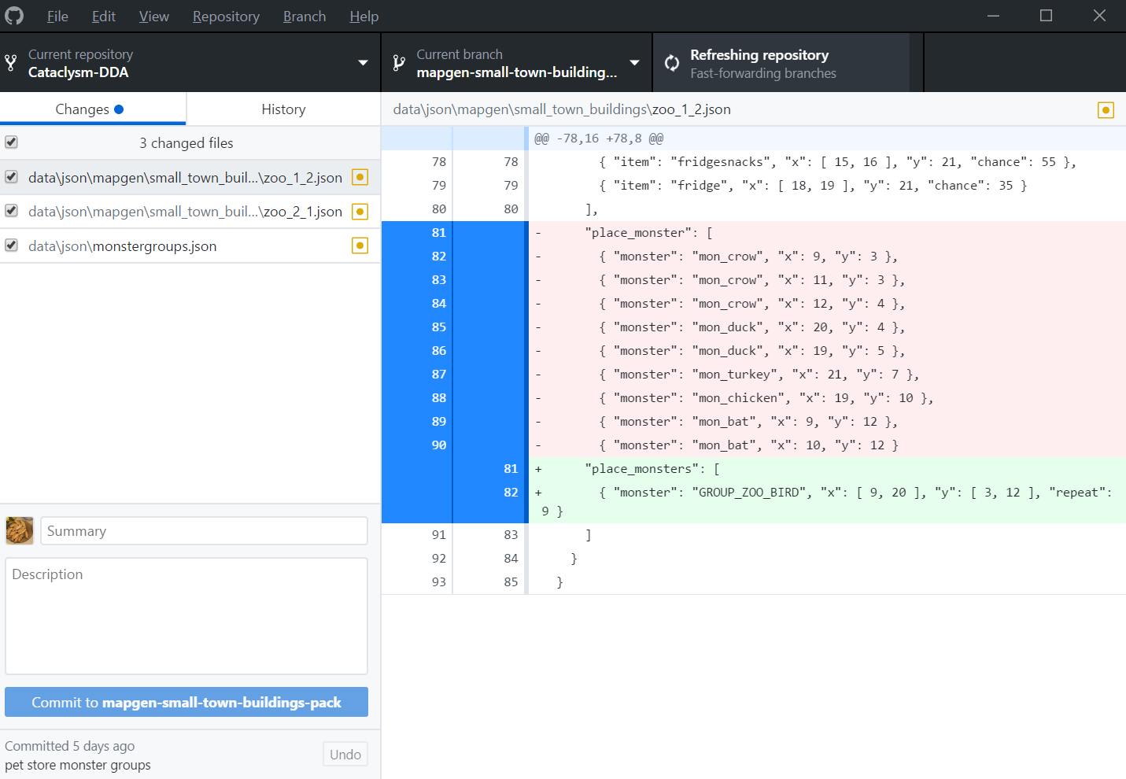1126x779 pixels.
Task: Open the View menu
Action: 154,16
